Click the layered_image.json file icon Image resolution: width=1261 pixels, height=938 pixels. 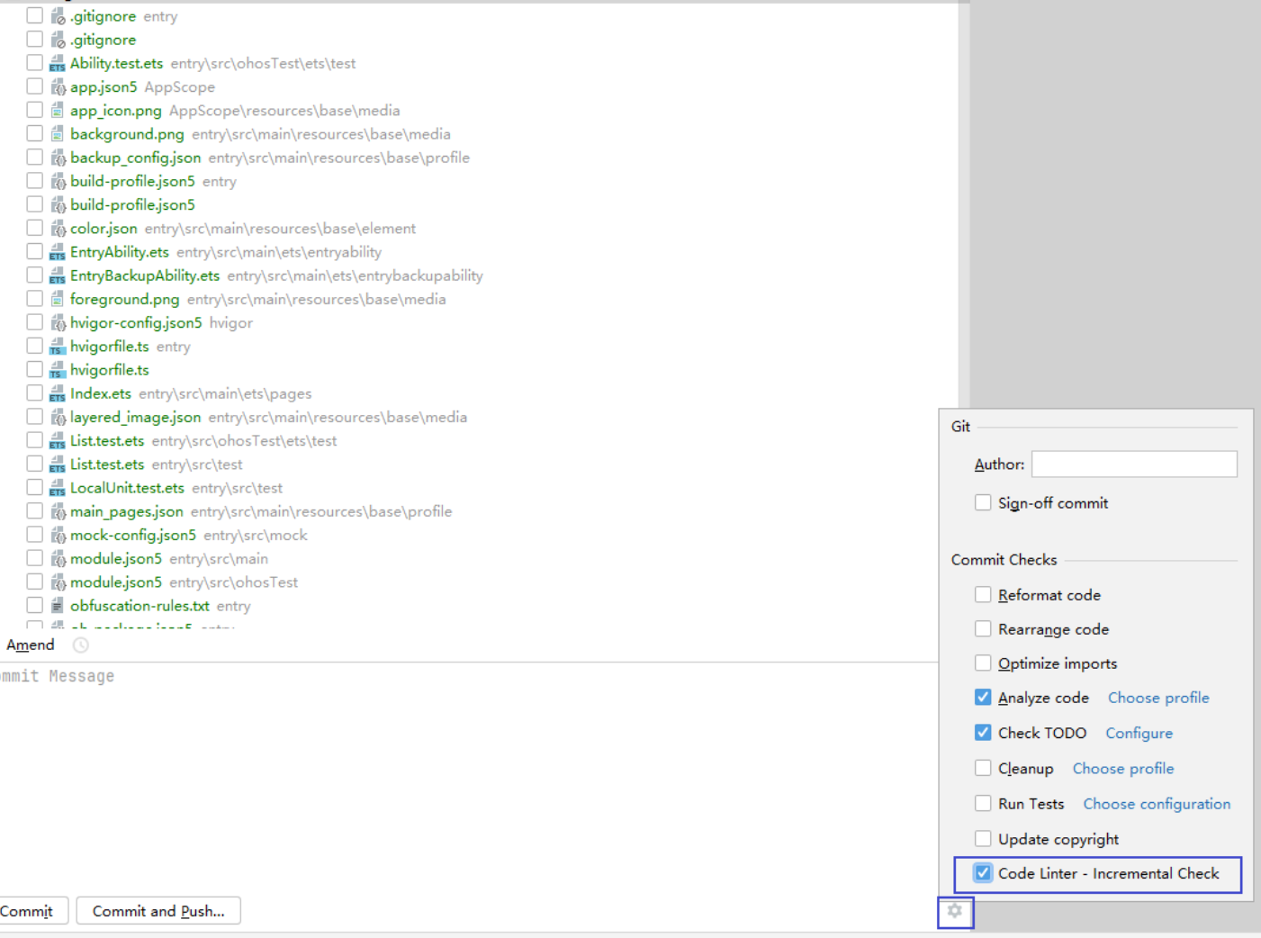click(x=58, y=417)
